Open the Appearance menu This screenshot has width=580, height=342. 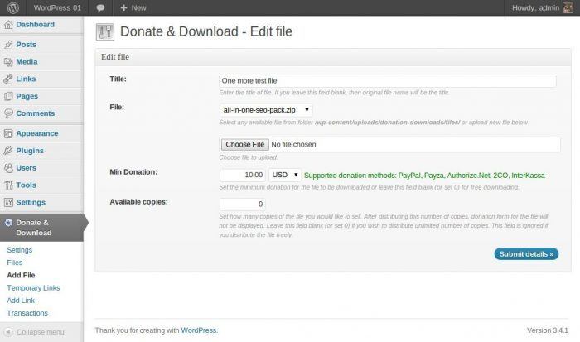tap(37, 134)
